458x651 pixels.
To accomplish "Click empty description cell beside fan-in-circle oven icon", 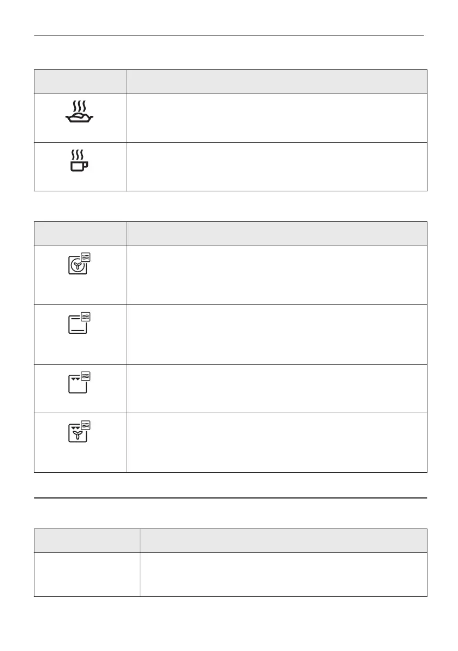I will pos(277,275).
